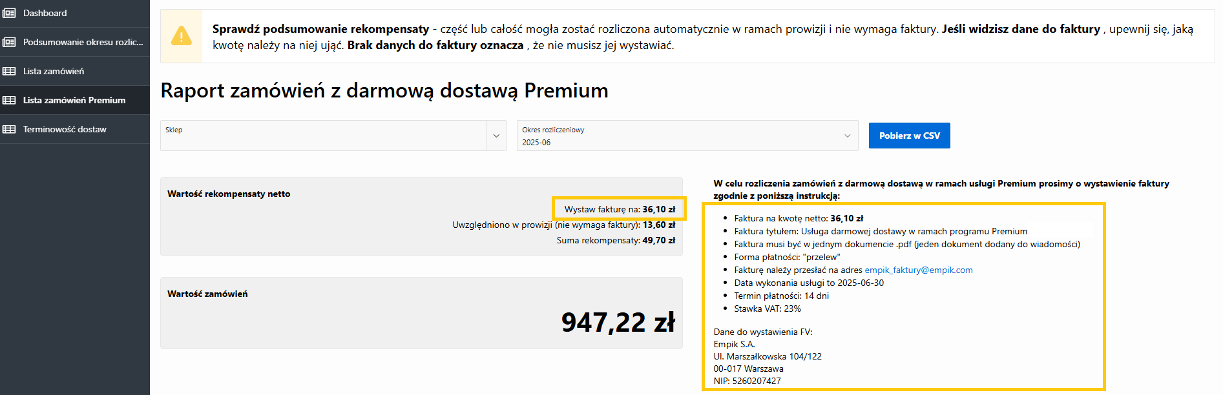Go to the Dashboard menu item
1223x395 pixels.
(x=45, y=13)
